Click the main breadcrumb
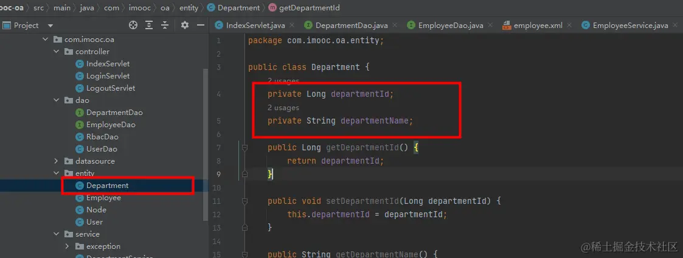Viewport: 683px width, 258px height. [x=61, y=8]
